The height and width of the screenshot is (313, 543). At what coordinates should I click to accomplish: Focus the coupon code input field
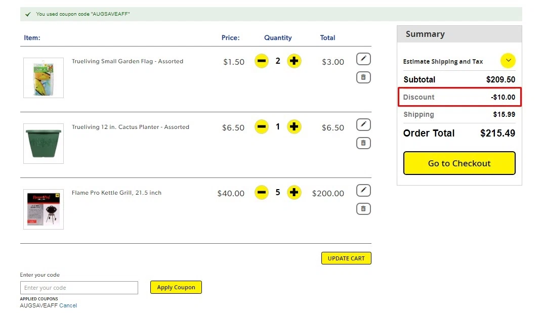pos(79,288)
